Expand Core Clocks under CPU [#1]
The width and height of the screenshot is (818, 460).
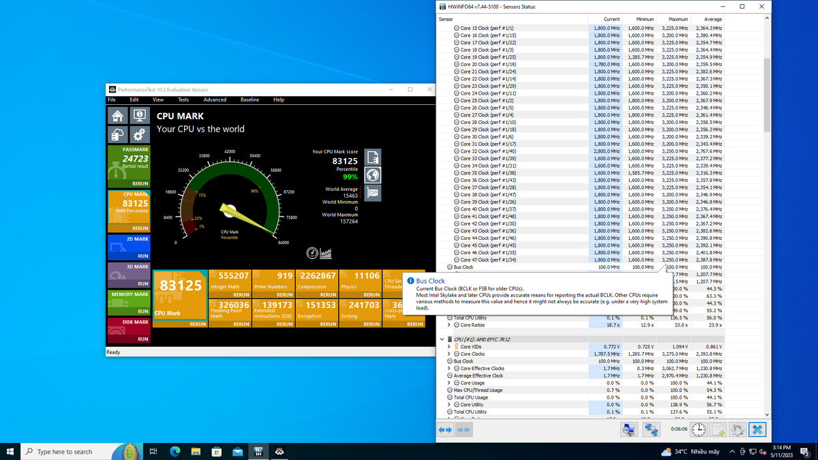449,354
